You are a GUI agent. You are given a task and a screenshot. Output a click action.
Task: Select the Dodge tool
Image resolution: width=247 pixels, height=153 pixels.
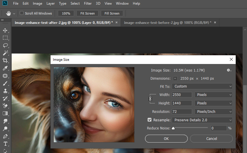(x=5, y=129)
